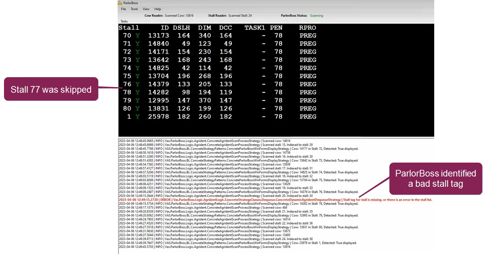Screen dimensions: 488x254
Task: Select log line 'Scanned cow: 13939'
Action: [204, 165]
